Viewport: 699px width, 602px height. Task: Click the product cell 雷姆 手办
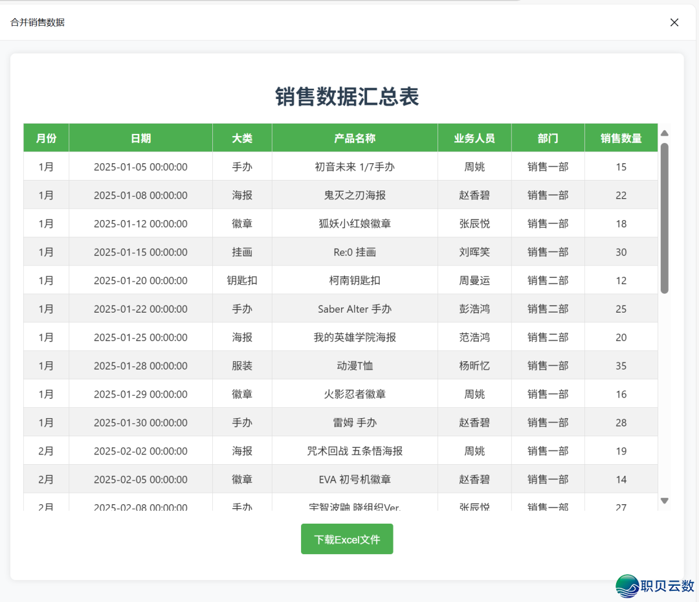click(355, 423)
